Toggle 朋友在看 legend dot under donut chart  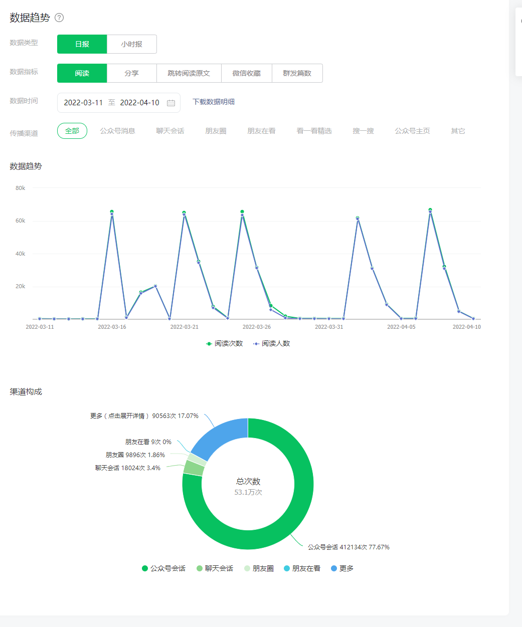pos(287,568)
